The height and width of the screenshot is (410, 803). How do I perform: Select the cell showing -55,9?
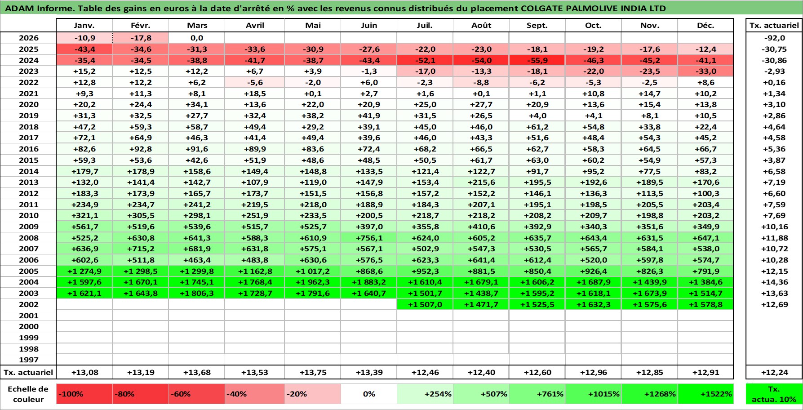tap(537, 60)
